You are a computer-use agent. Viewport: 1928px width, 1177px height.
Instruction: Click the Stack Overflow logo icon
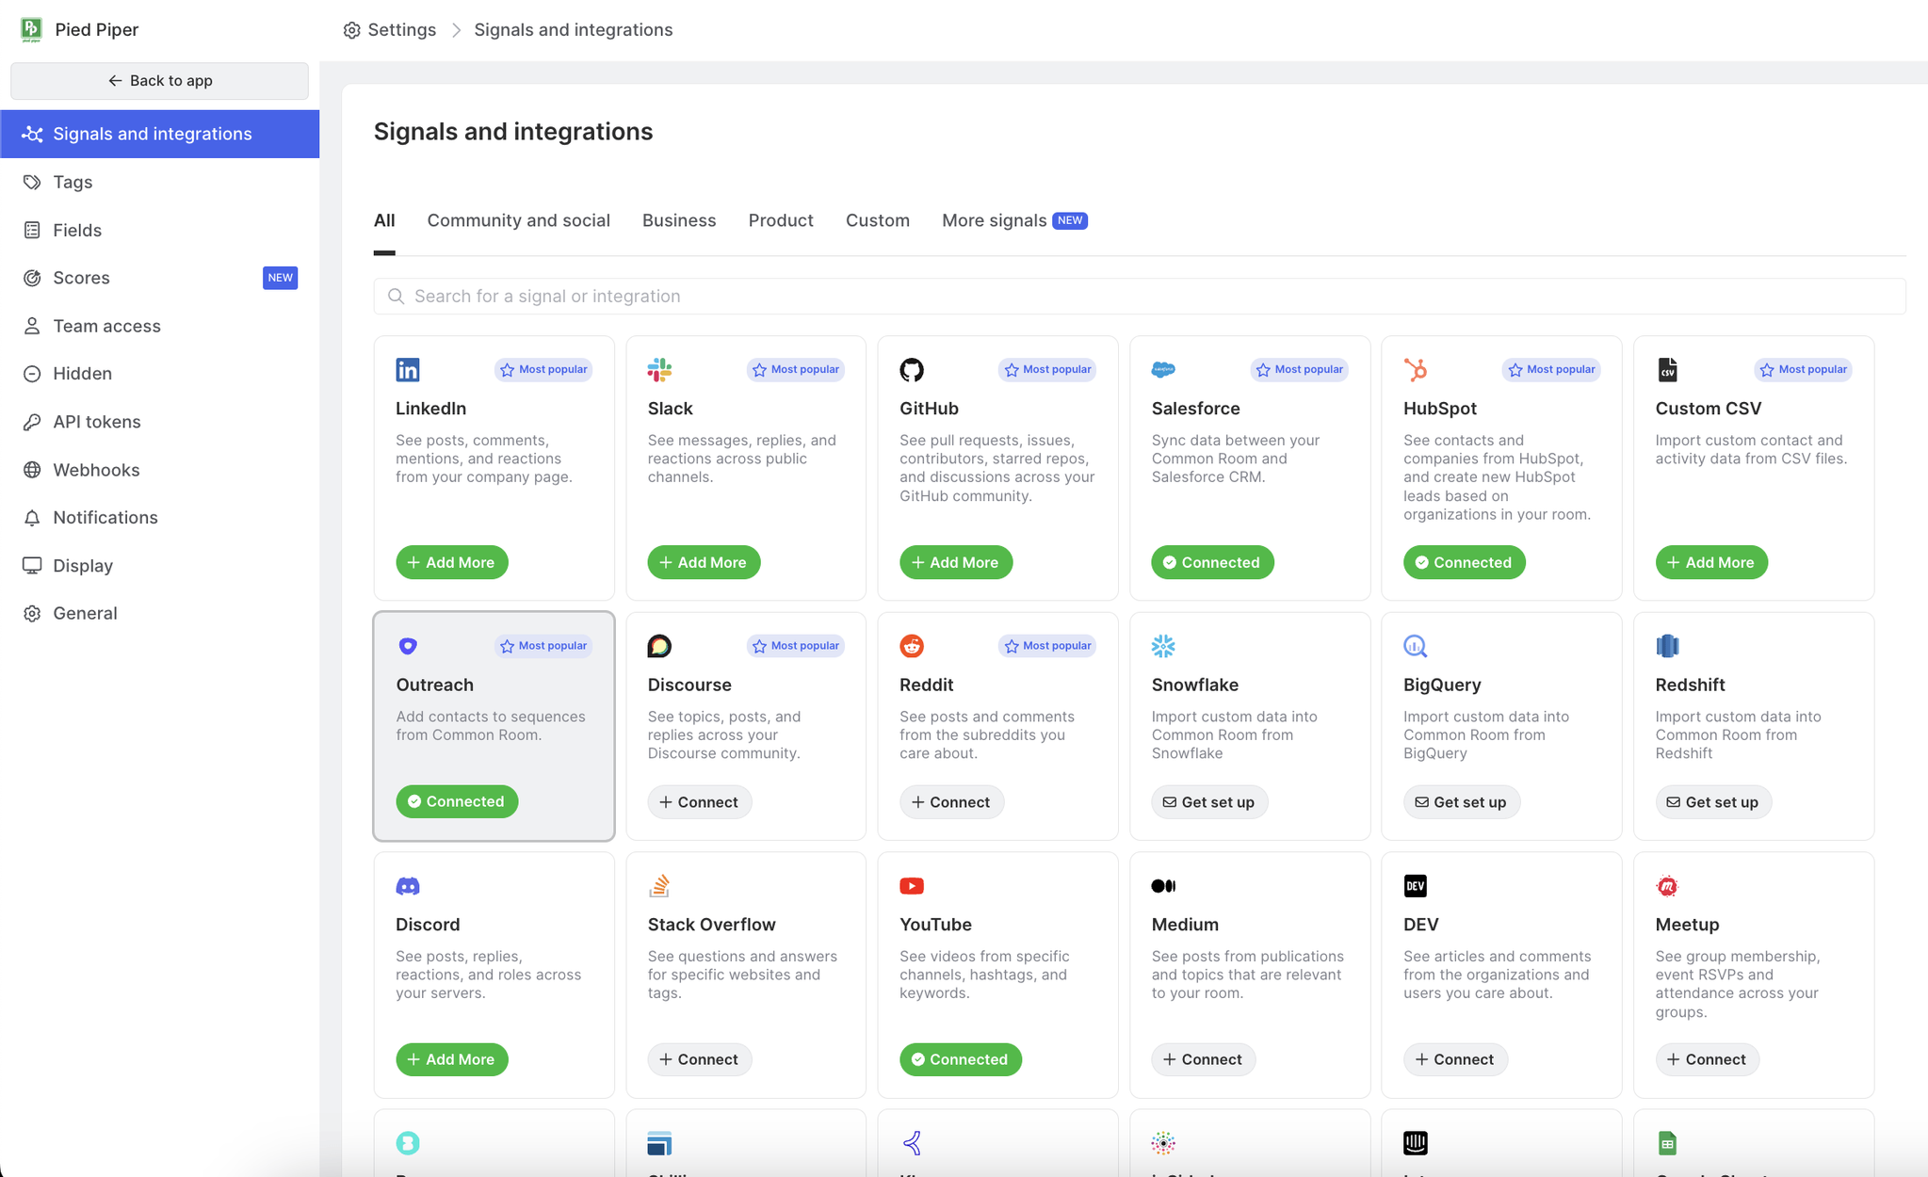pos(659,886)
